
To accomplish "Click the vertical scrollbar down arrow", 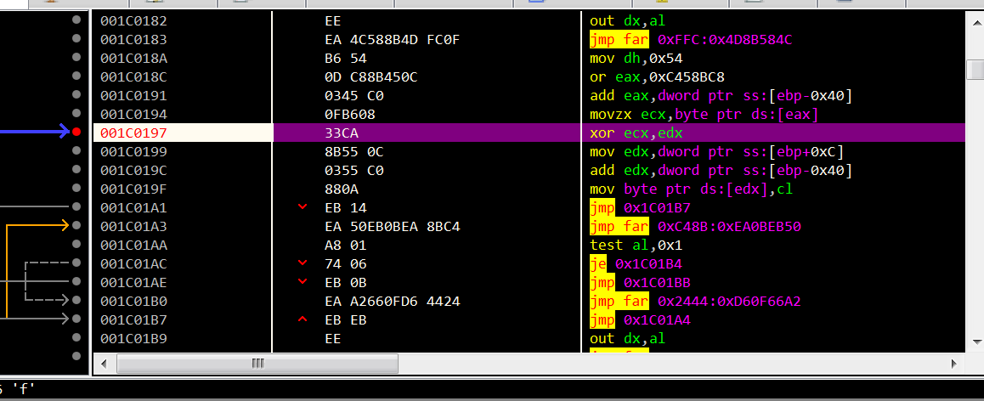I will [976, 342].
